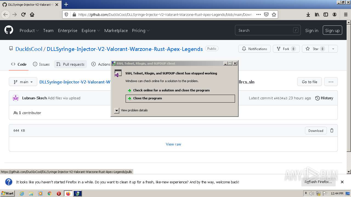Viewport: 351px width, 197px height.
Task: Open Firefox downloads panel
Action: (x=308, y=15)
